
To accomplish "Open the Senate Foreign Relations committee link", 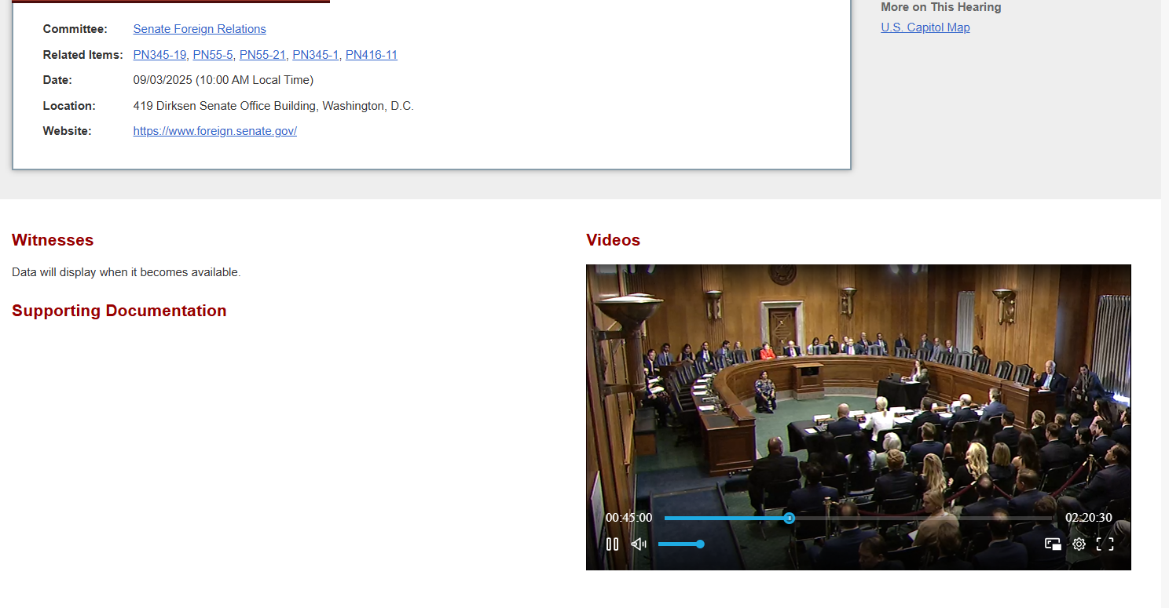I will 200,29.
